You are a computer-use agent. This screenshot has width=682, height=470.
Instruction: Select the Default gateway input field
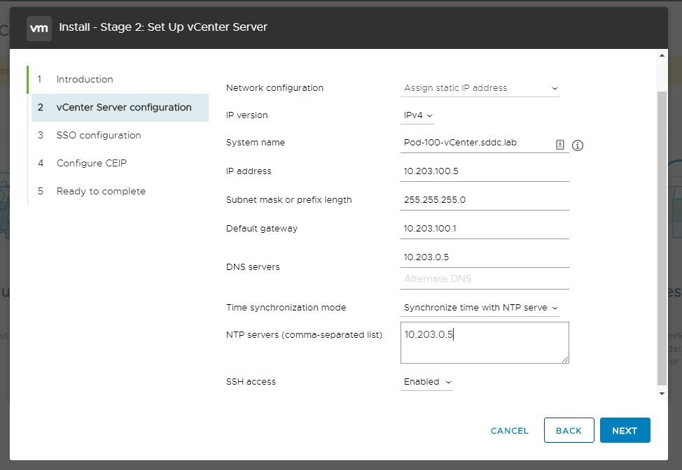pos(485,229)
